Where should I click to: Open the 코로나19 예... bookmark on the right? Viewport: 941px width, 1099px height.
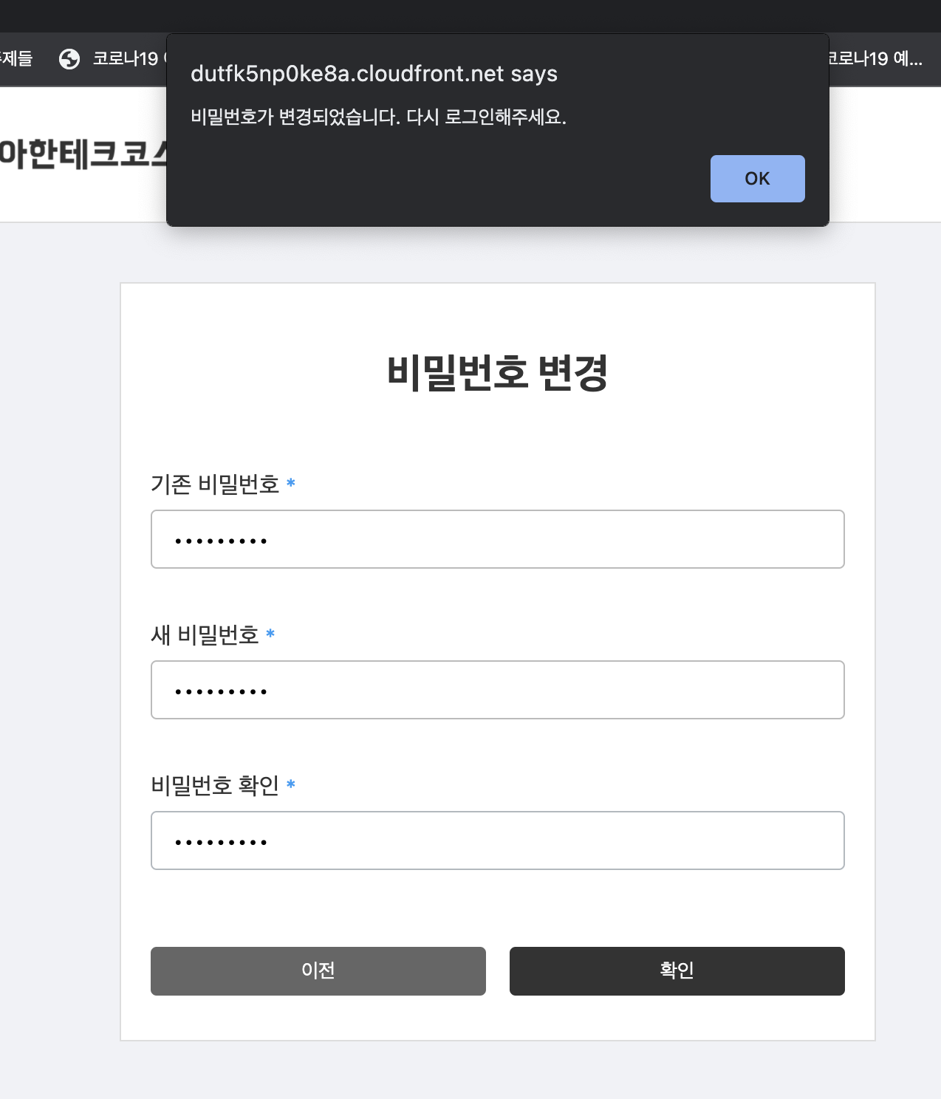pyautogui.click(x=874, y=59)
